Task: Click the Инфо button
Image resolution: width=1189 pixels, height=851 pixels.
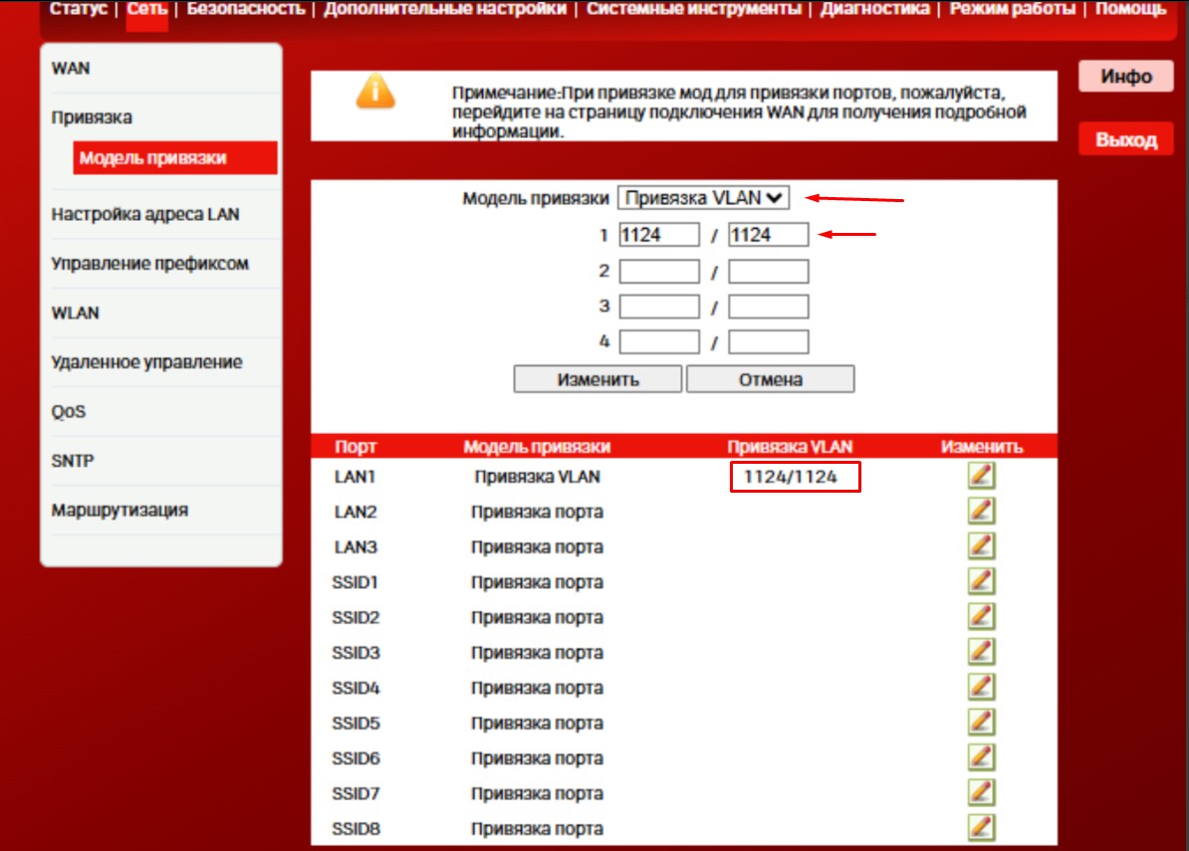Action: [x=1126, y=77]
